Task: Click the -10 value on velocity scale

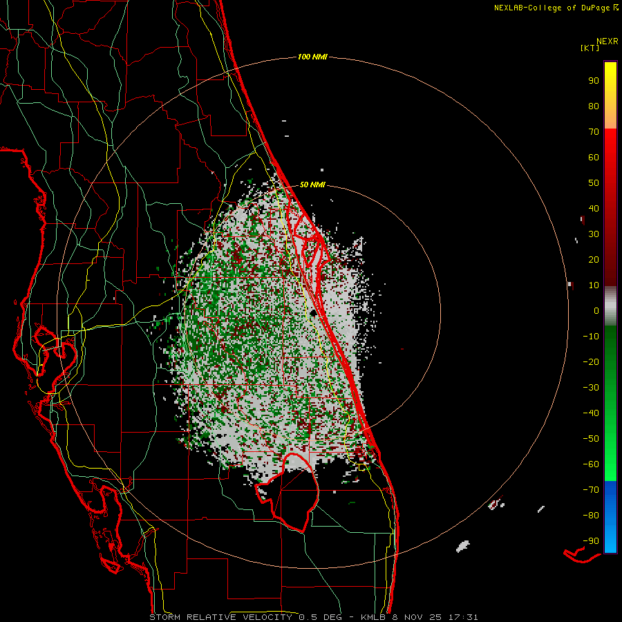Action: point(591,337)
